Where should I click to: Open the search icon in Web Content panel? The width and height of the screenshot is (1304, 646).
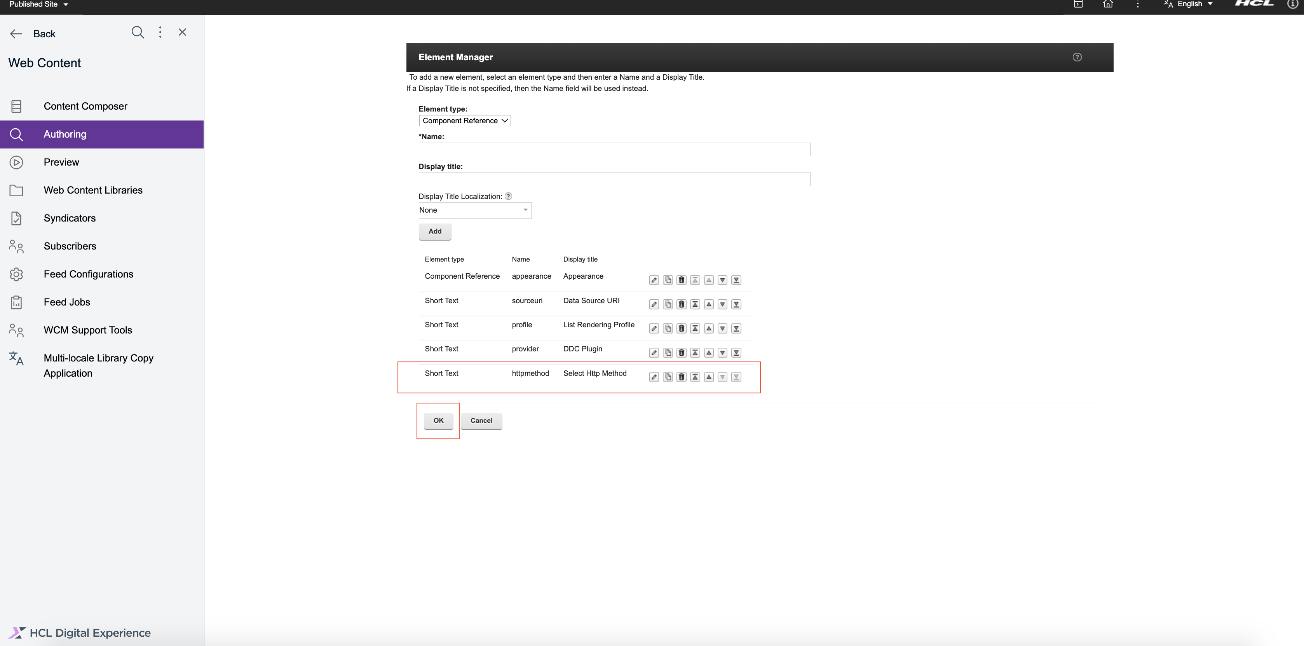point(138,32)
